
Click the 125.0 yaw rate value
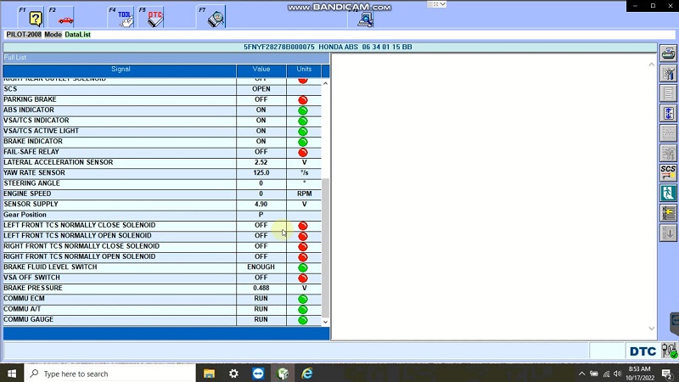pyautogui.click(x=261, y=173)
